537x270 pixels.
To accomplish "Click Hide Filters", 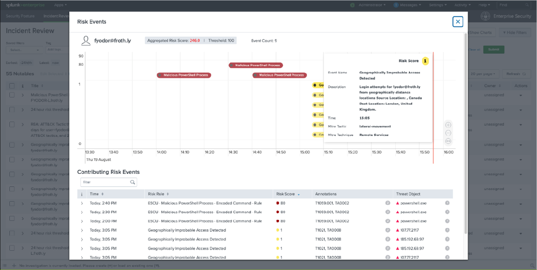I will pos(515,32).
